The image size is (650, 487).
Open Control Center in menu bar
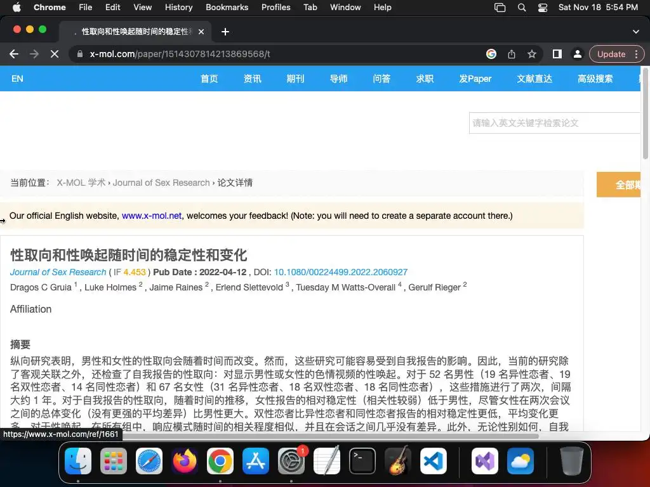543,8
